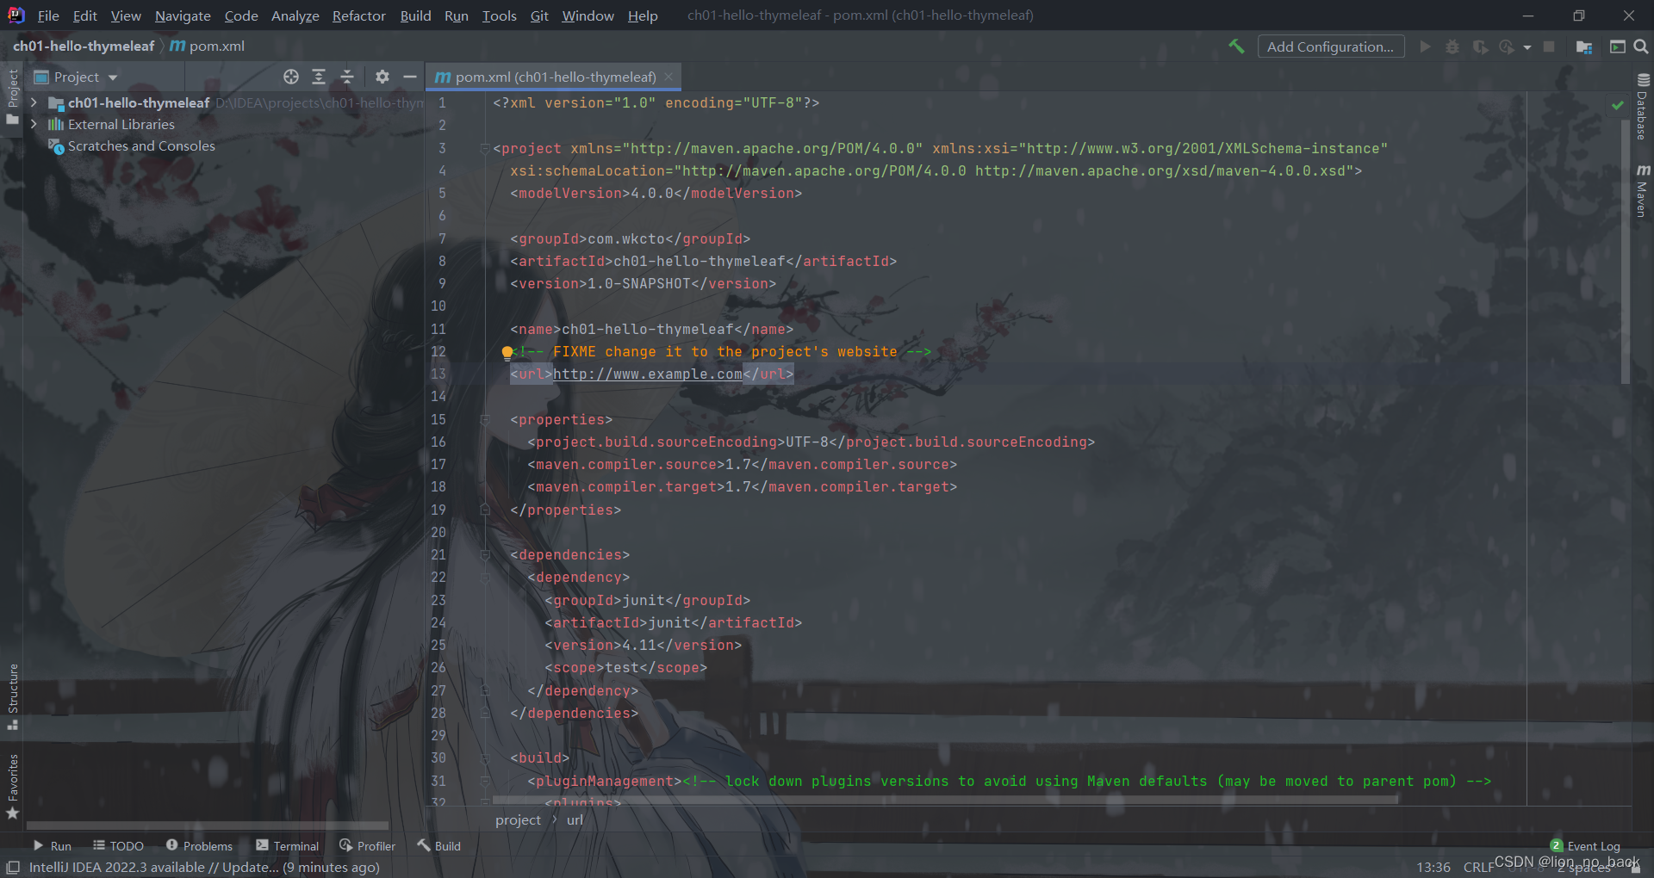Open the File menu
1654x878 pixels.
click(x=48, y=15)
